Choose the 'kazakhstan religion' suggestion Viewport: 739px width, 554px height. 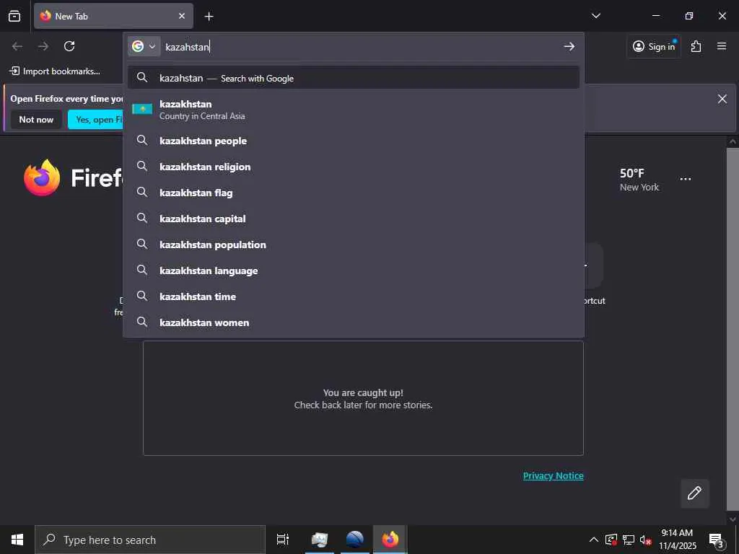point(354,167)
